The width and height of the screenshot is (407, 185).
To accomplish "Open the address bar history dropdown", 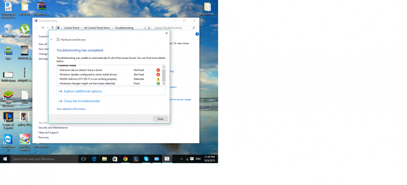I will coord(145,28).
